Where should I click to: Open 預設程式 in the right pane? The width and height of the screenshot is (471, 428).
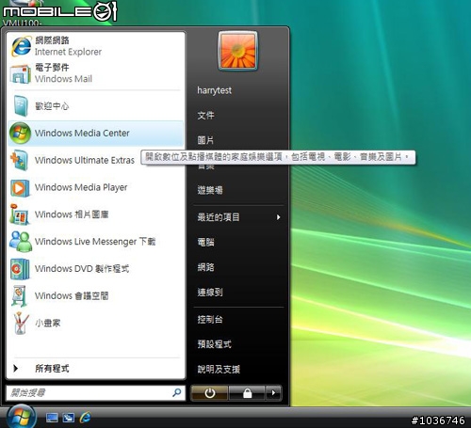click(x=215, y=344)
